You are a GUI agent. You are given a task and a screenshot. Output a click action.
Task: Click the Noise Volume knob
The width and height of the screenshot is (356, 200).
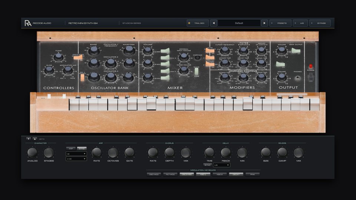point(184,71)
